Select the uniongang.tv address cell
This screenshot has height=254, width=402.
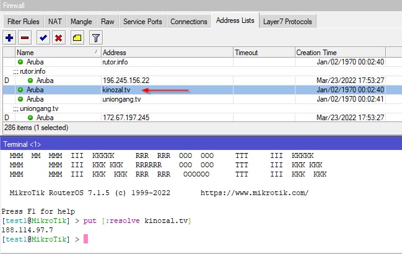click(121, 99)
